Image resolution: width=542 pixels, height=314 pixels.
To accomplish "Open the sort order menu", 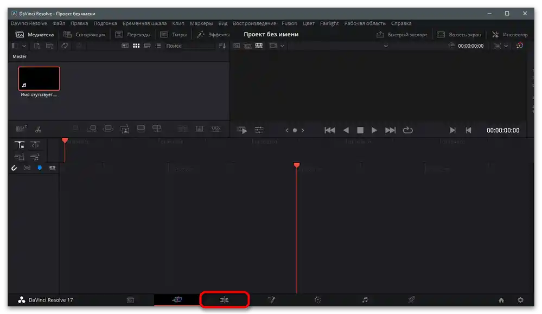I will pyautogui.click(x=222, y=46).
